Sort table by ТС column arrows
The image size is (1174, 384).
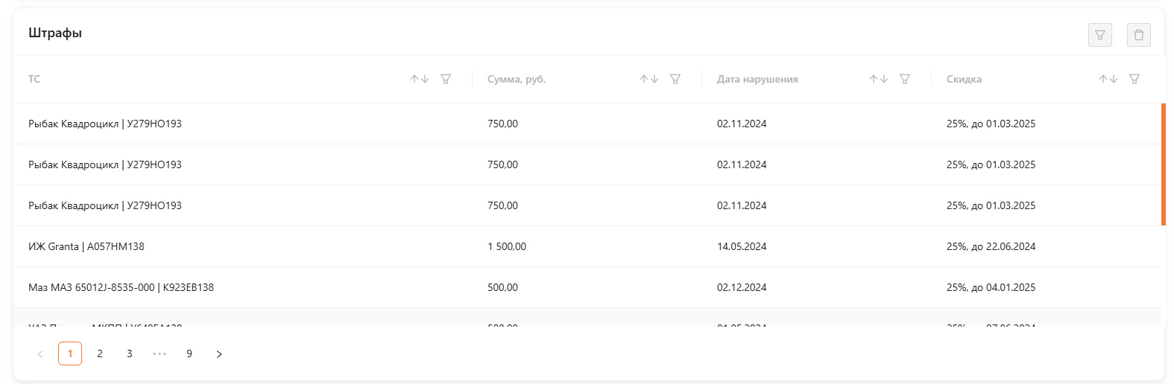tap(420, 79)
